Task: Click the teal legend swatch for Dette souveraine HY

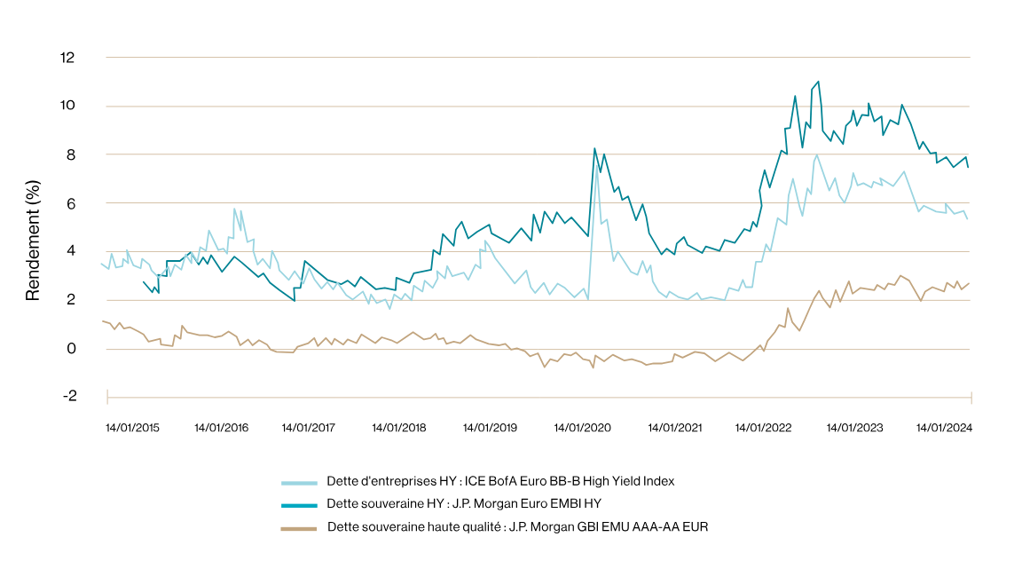Action: [299, 505]
